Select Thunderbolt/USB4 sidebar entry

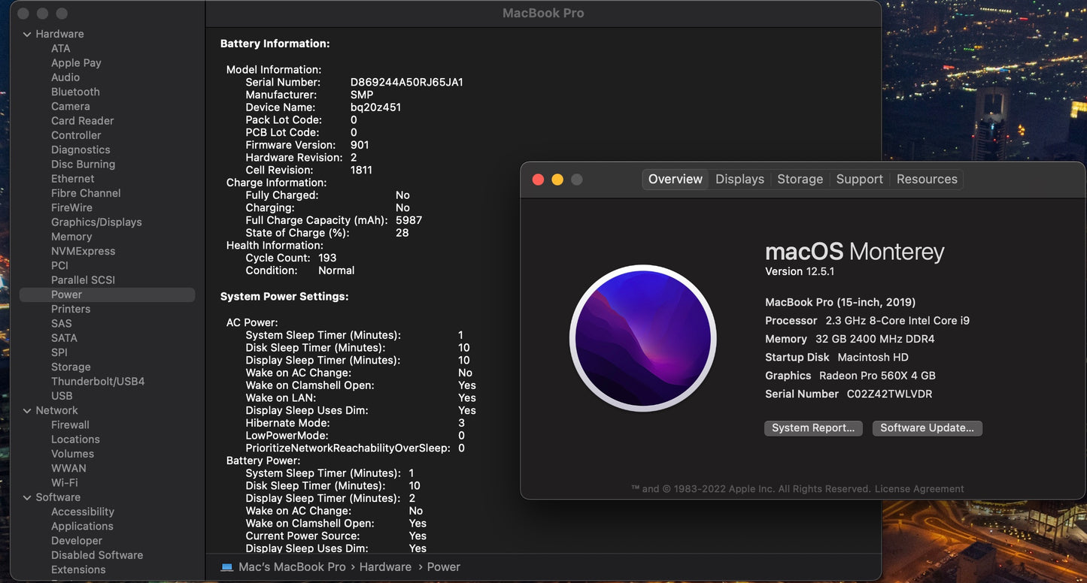pos(98,382)
